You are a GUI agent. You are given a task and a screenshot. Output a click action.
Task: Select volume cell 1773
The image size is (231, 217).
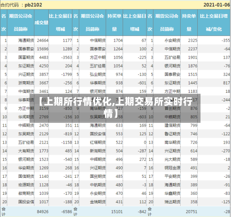pyautogui.click(x=44, y=151)
